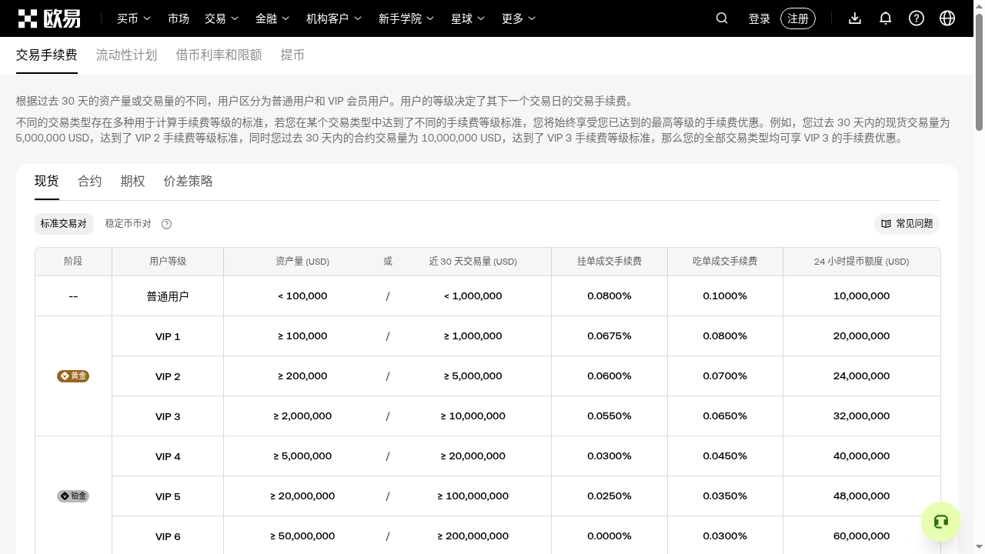Open the language globe icon

tap(947, 18)
